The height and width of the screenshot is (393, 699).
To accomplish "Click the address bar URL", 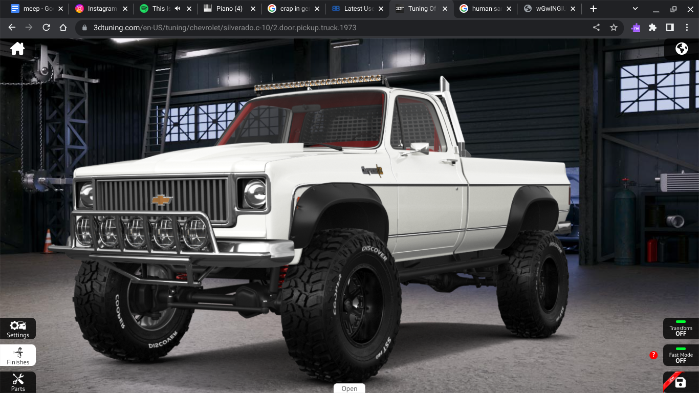I will point(225,28).
